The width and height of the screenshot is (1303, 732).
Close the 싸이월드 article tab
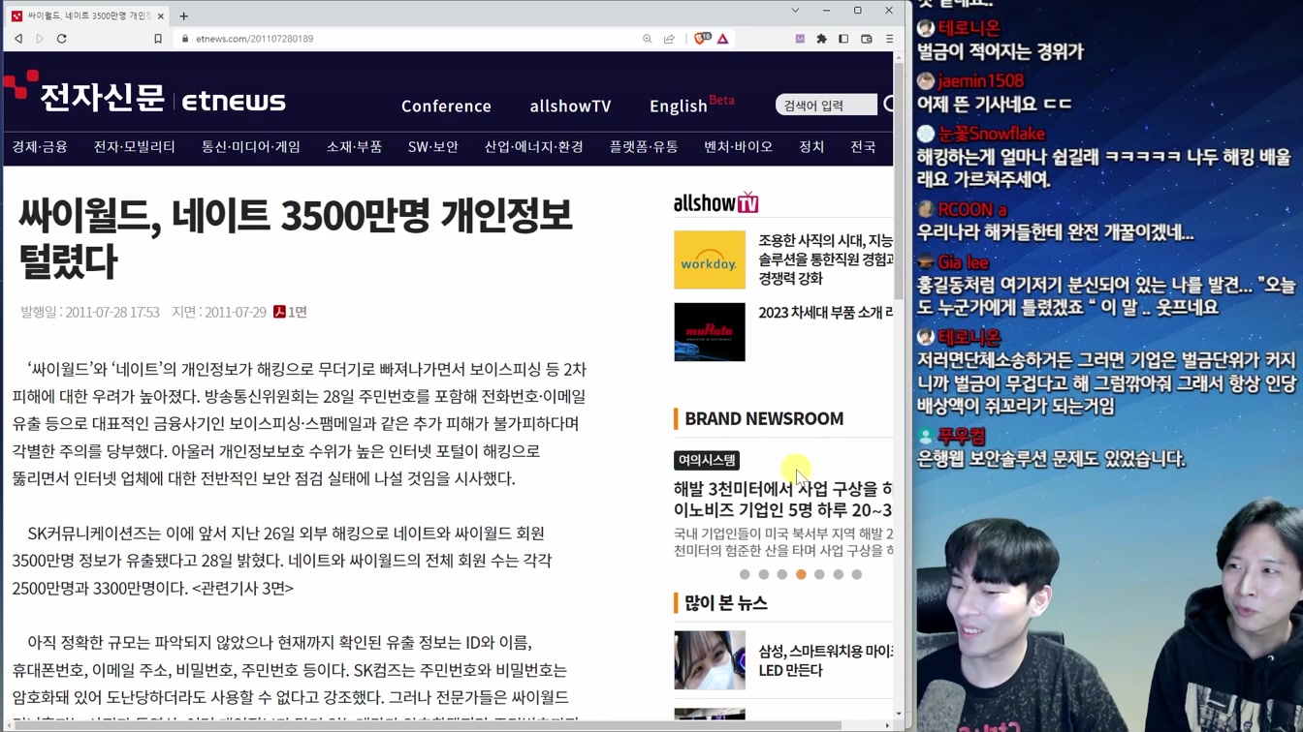coord(160,15)
